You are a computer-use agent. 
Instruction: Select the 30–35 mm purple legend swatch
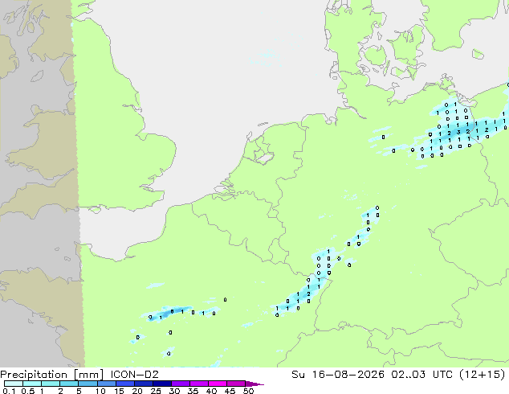tap(180, 384)
